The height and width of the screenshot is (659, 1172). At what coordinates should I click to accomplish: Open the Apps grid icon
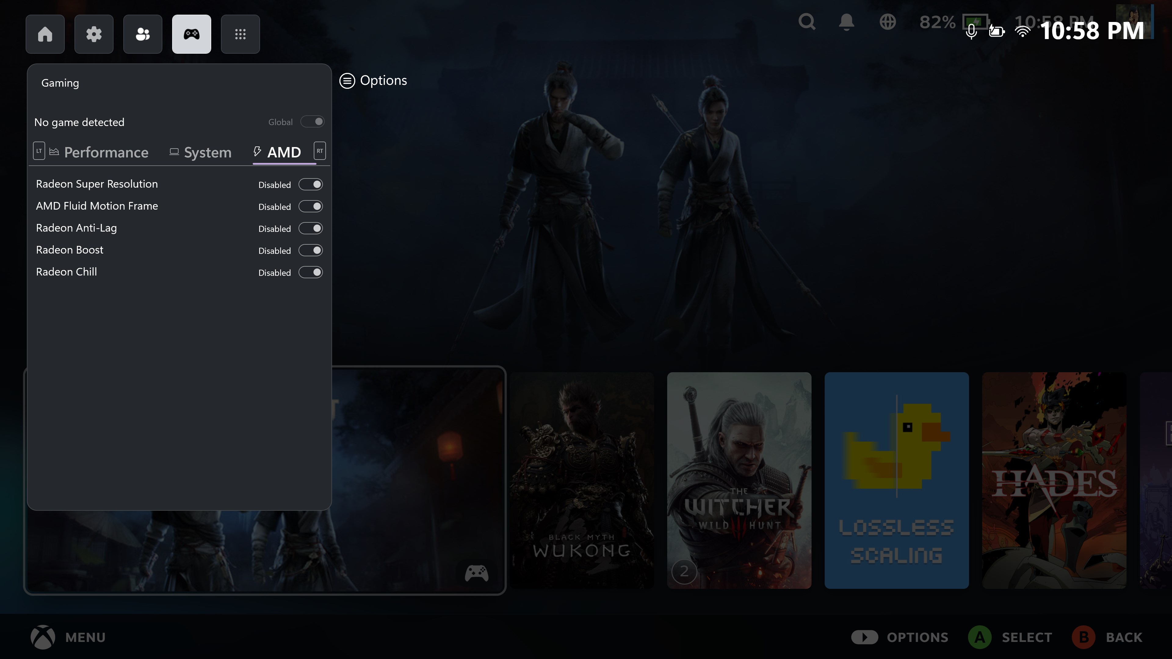point(240,34)
